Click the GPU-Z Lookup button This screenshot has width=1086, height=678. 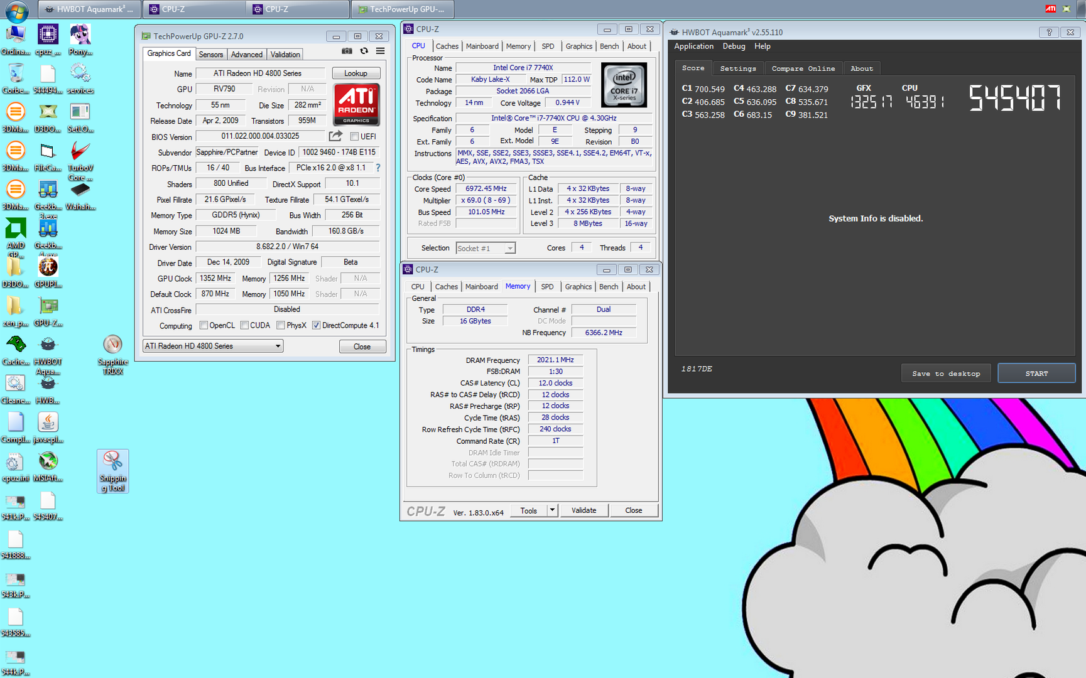pyautogui.click(x=356, y=73)
